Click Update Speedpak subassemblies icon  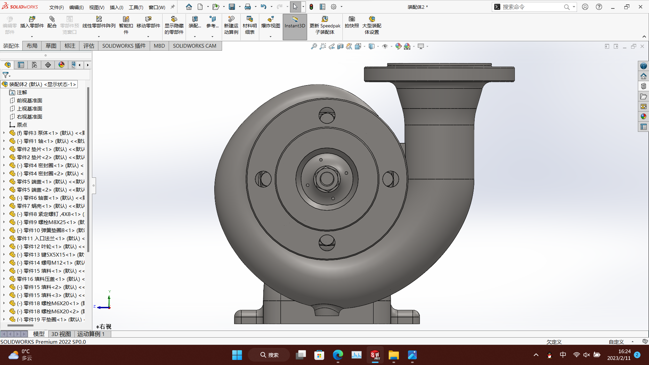click(x=325, y=19)
